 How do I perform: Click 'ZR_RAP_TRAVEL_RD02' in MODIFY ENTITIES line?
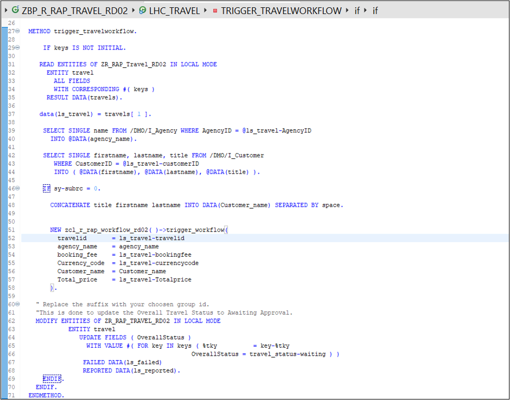point(137,321)
